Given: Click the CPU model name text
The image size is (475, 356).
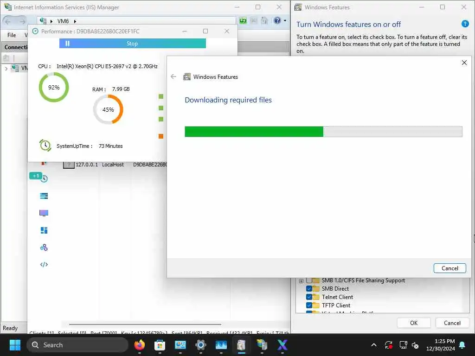Looking at the screenshot, I should [x=107, y=66].
